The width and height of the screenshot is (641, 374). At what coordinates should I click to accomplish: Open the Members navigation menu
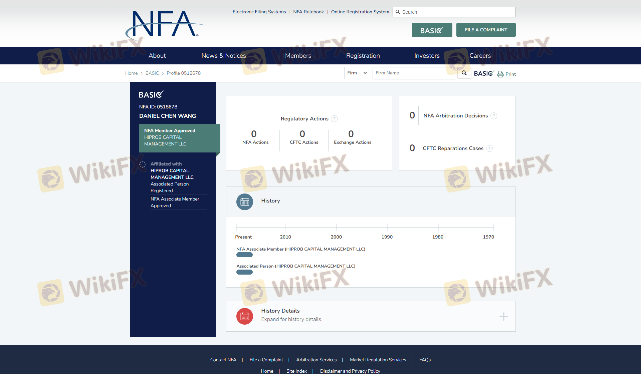298,56
